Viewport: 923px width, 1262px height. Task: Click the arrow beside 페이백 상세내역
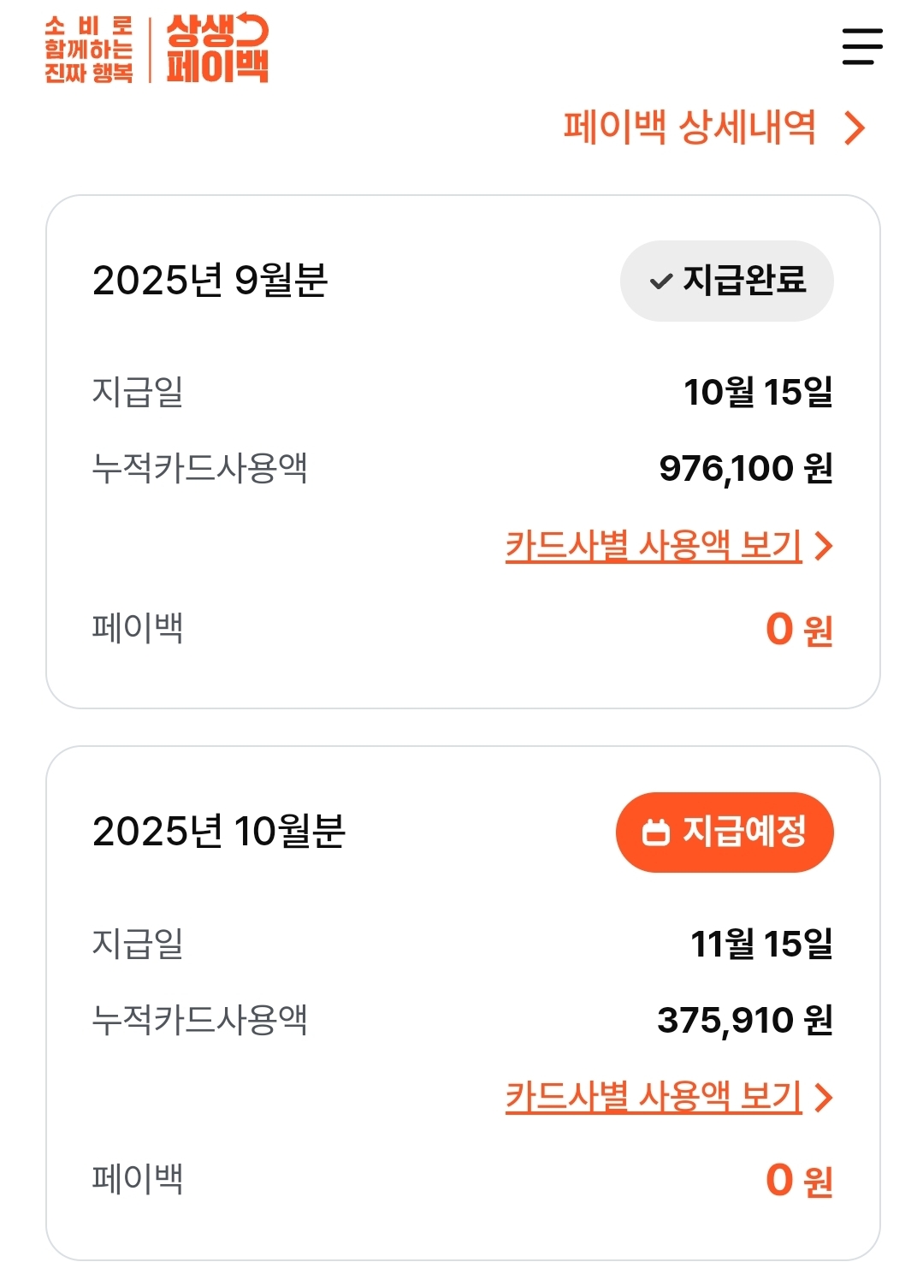tap(854, 128)
